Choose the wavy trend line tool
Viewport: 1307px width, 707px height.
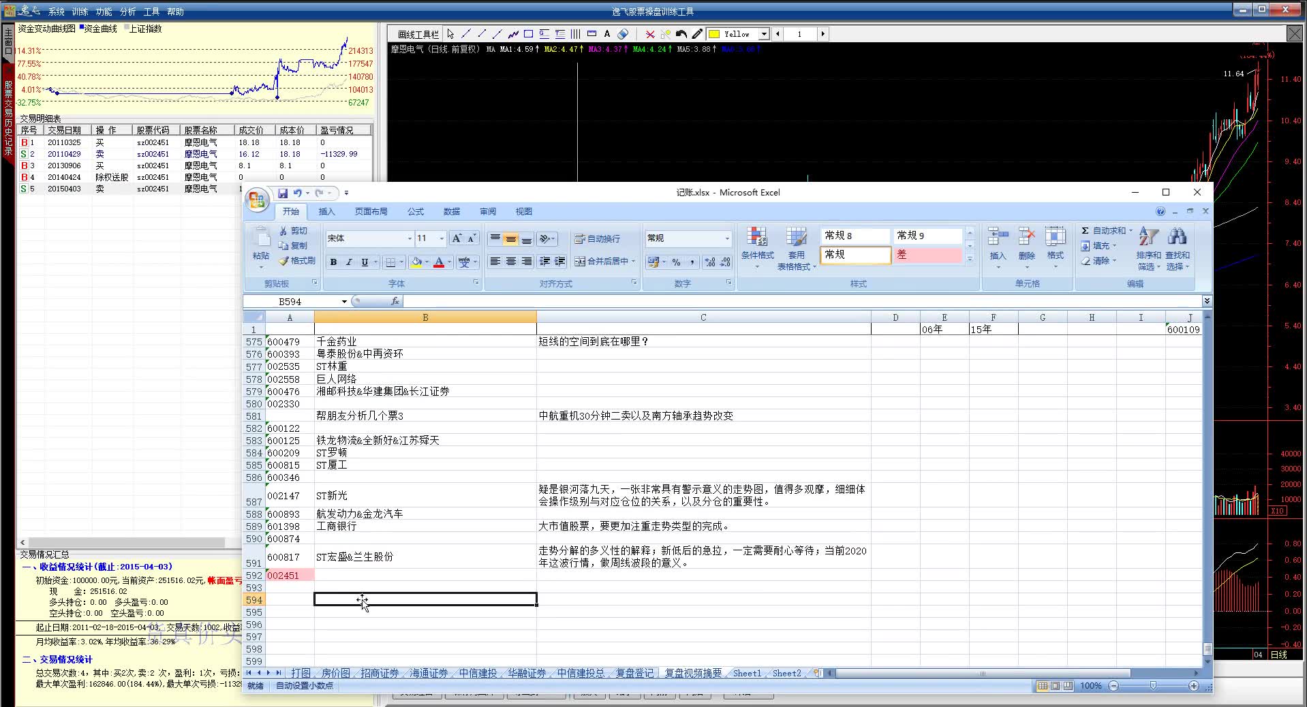click(513, 34)
